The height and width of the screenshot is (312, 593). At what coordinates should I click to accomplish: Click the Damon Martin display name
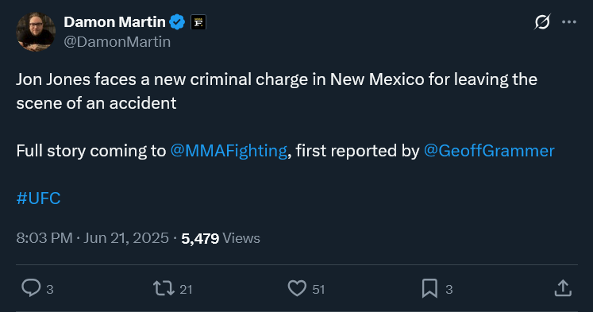pos(114,22)
